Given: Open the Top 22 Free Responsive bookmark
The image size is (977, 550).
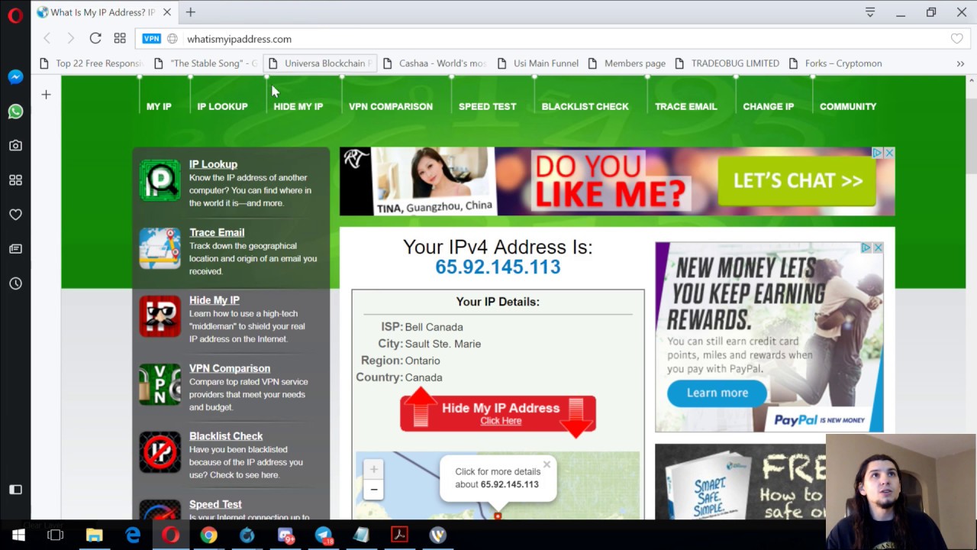Looking at the screenshot, I should [91, 63].
